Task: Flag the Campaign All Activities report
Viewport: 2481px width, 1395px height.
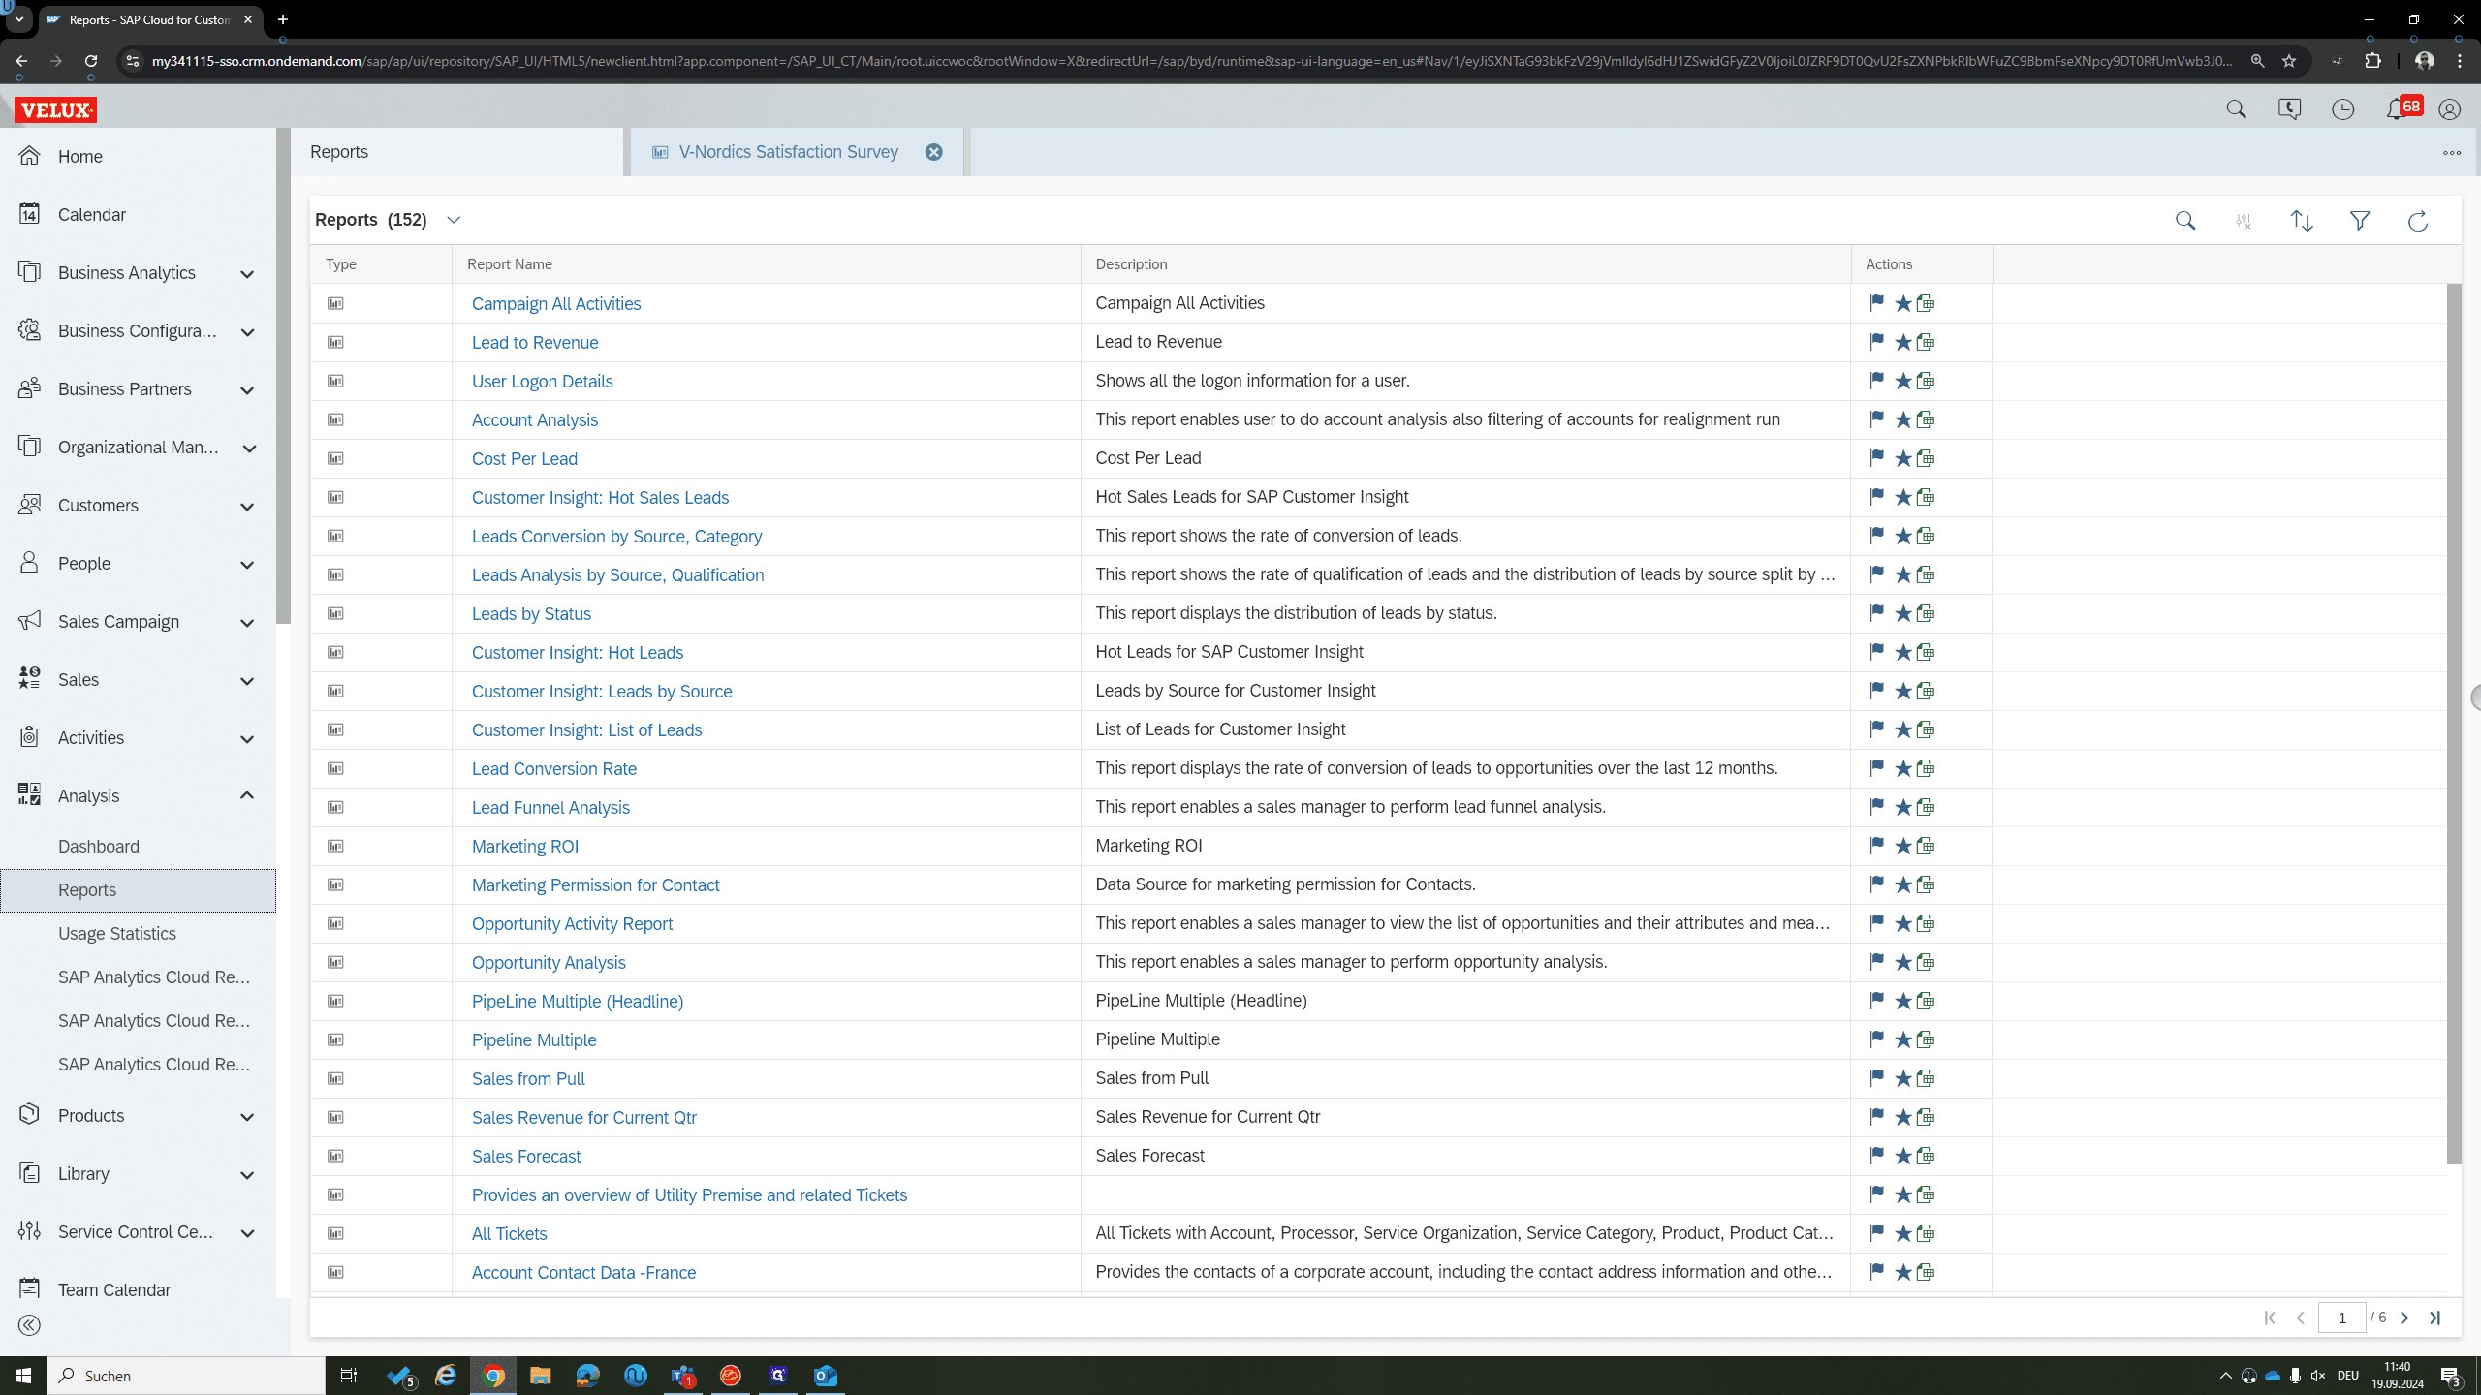Action: tap(1876, 303)
